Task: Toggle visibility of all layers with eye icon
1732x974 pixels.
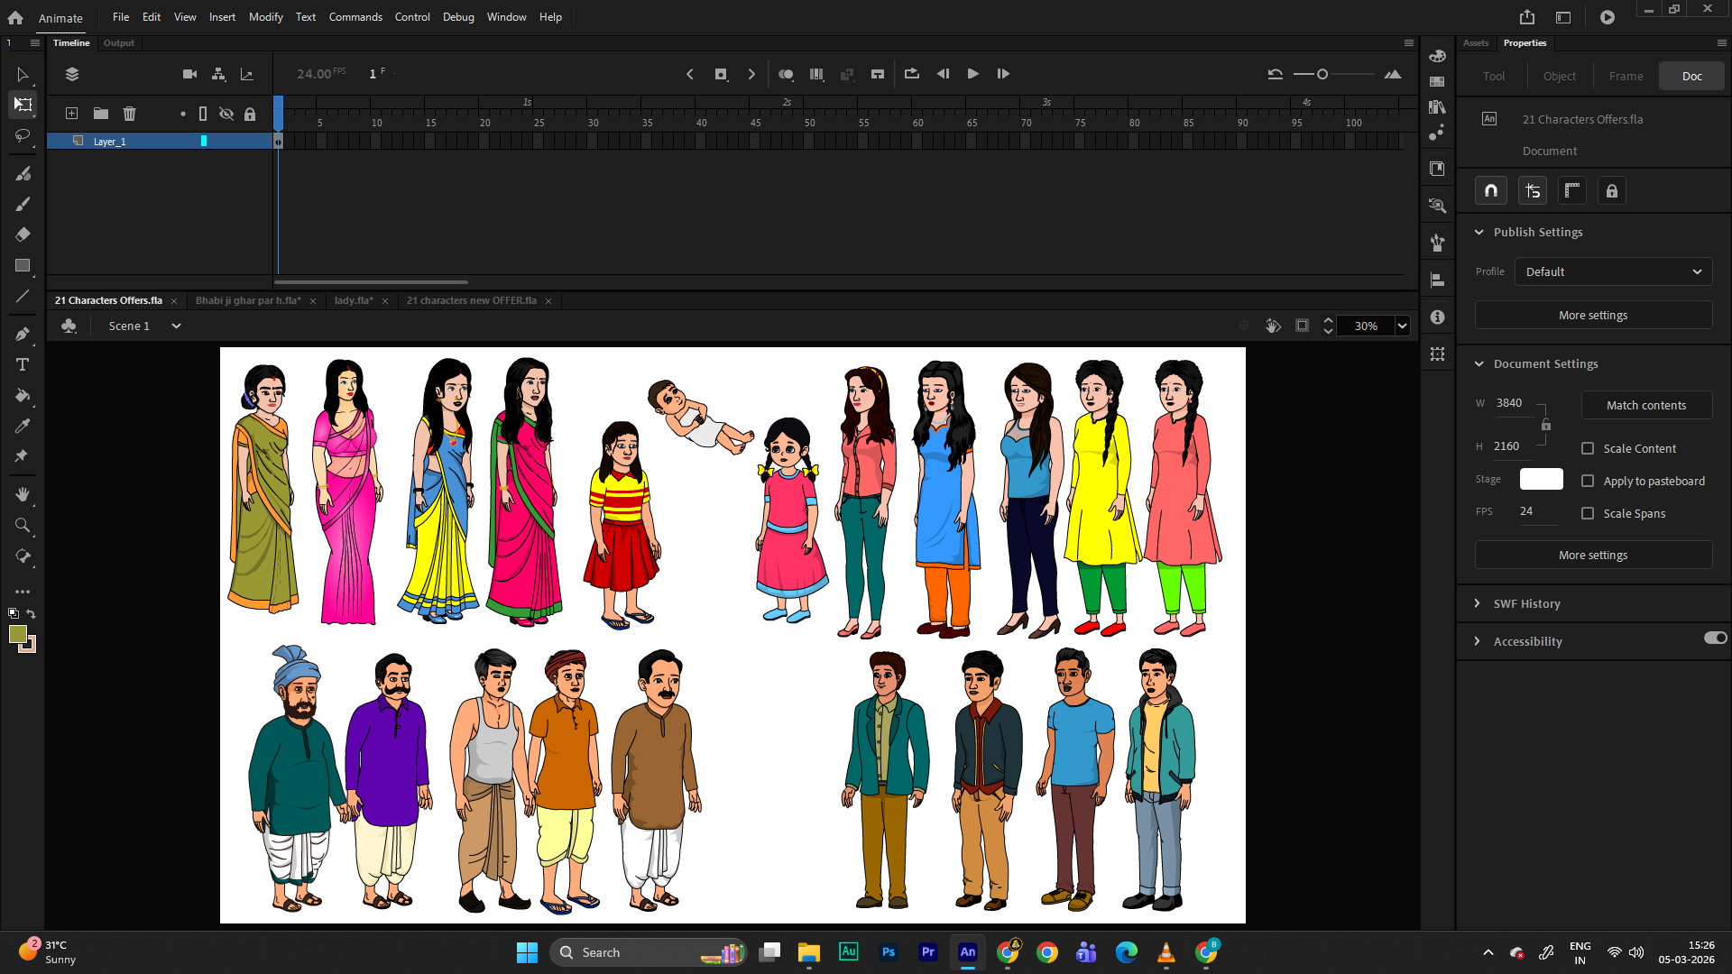Action: click(226, 114)
